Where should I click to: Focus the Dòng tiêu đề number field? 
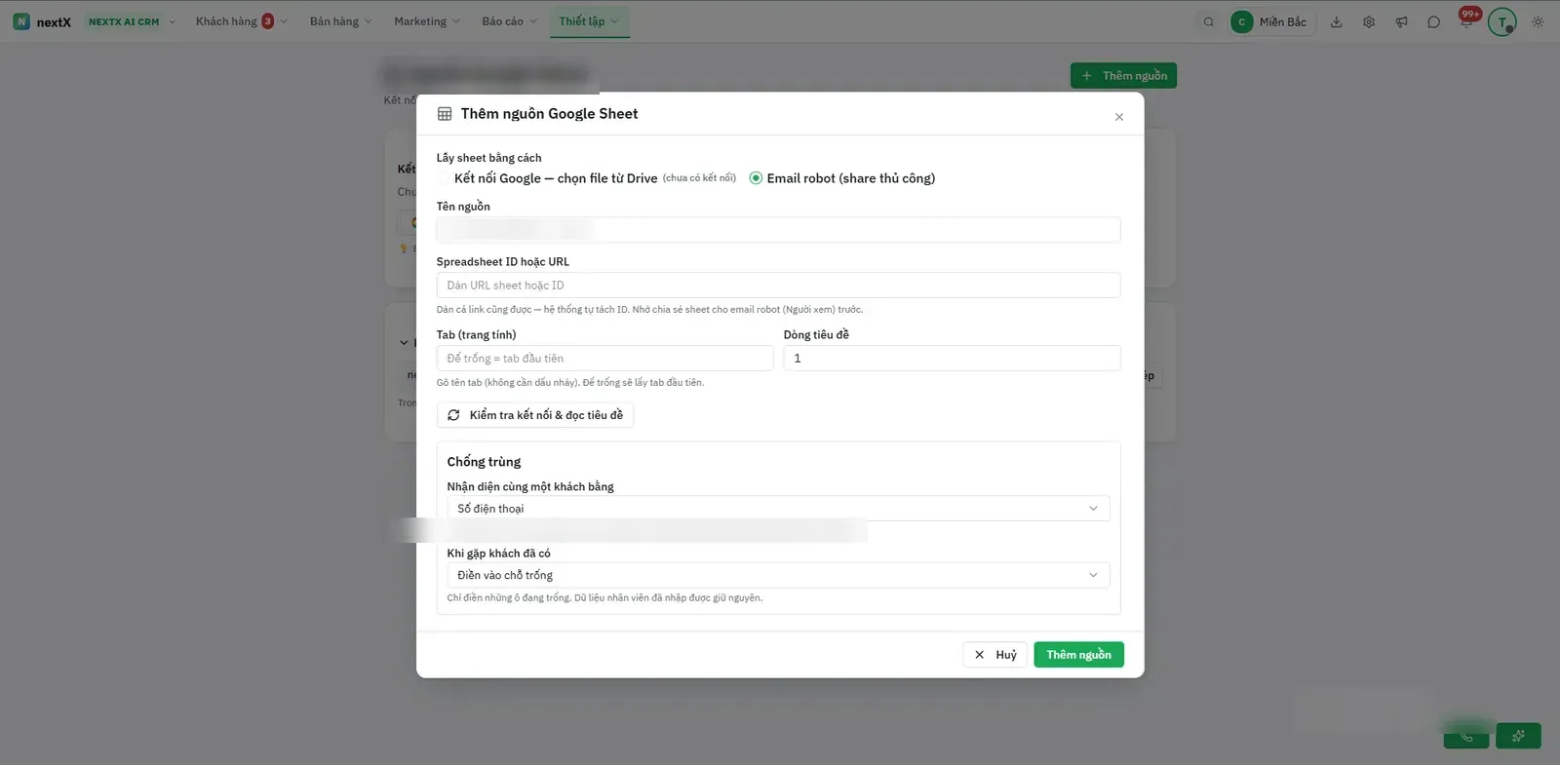[952, 359]
